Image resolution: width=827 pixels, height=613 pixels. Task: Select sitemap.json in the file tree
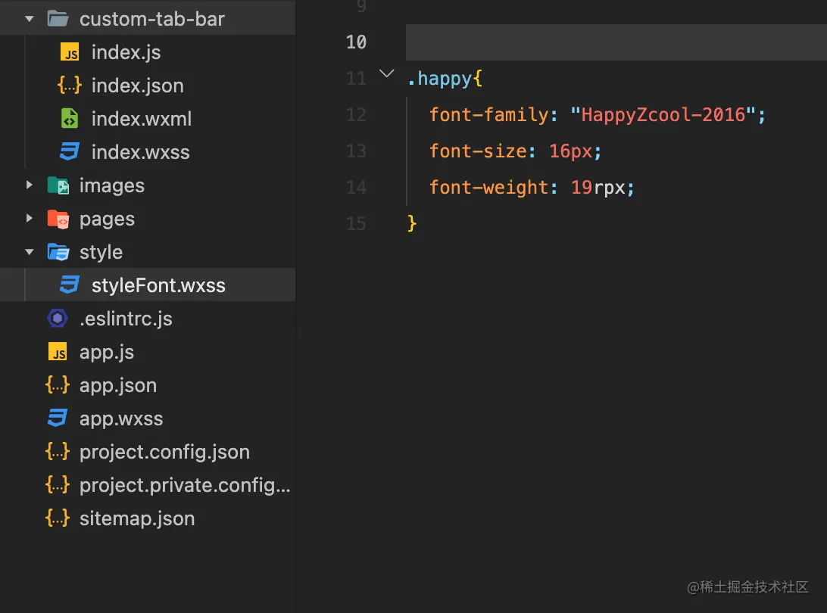coord(137,518)
